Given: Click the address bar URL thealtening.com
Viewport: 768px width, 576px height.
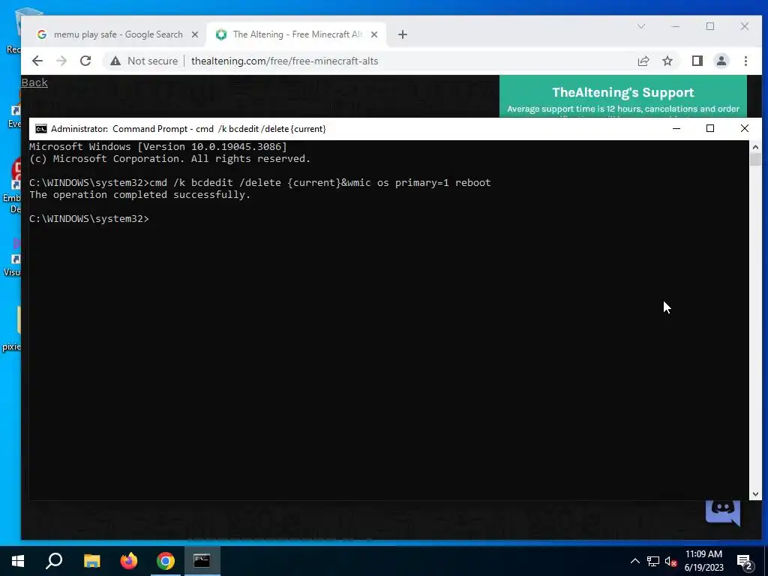Looking at the screenshot, I should click(x=284, y=61).
